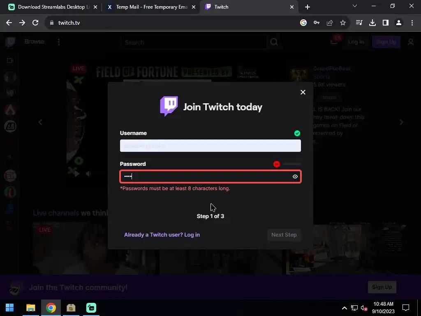Open the Browse link in Twitch navbar
Screen dimensions: 421x316
35,42
